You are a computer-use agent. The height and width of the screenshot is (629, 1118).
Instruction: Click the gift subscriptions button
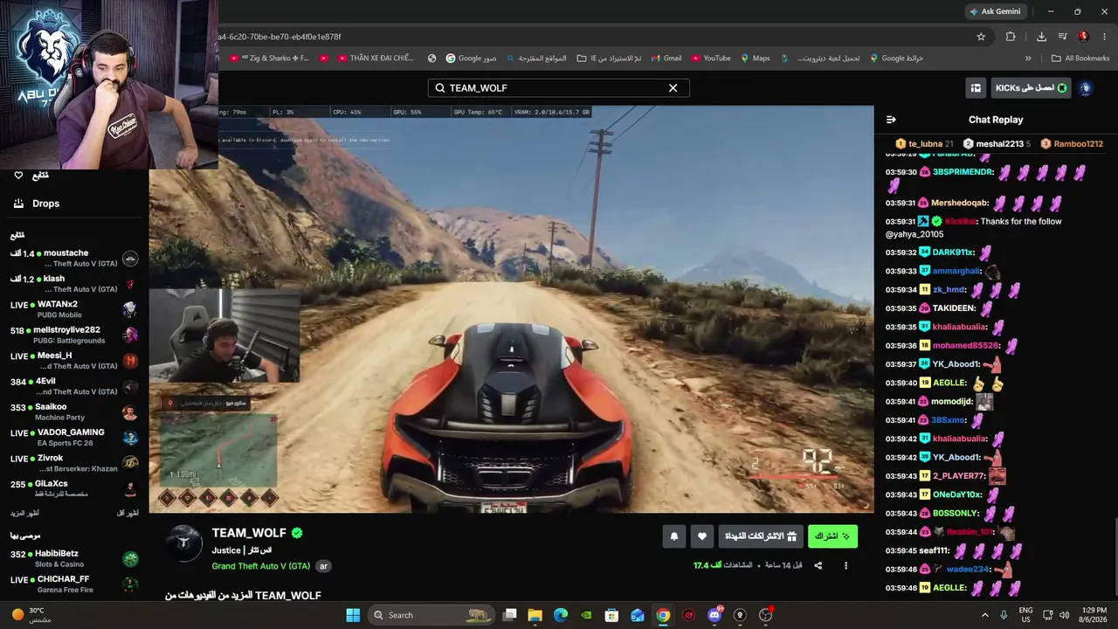[x=761, y=536]
